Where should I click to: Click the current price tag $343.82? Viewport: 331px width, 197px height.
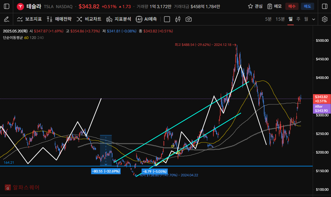tap(321, 99)
